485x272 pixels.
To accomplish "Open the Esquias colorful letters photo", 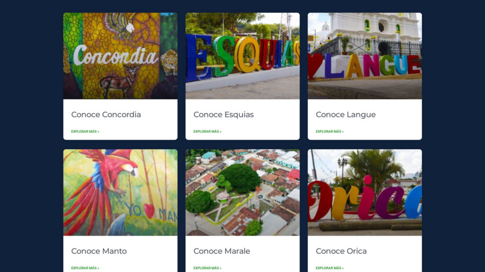I will pos(242,56).
